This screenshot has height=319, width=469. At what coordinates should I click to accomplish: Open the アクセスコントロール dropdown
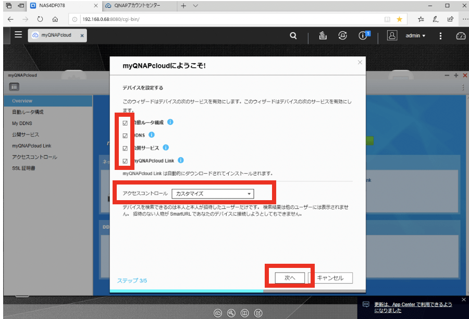click(213, 193)
